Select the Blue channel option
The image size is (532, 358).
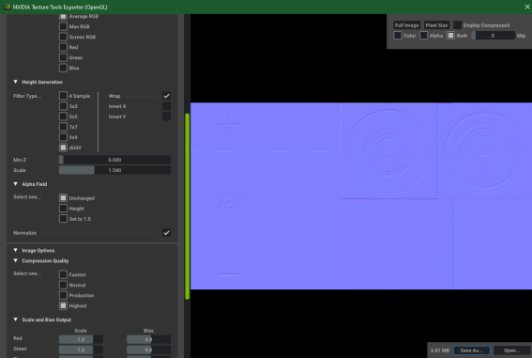point(63,68)
